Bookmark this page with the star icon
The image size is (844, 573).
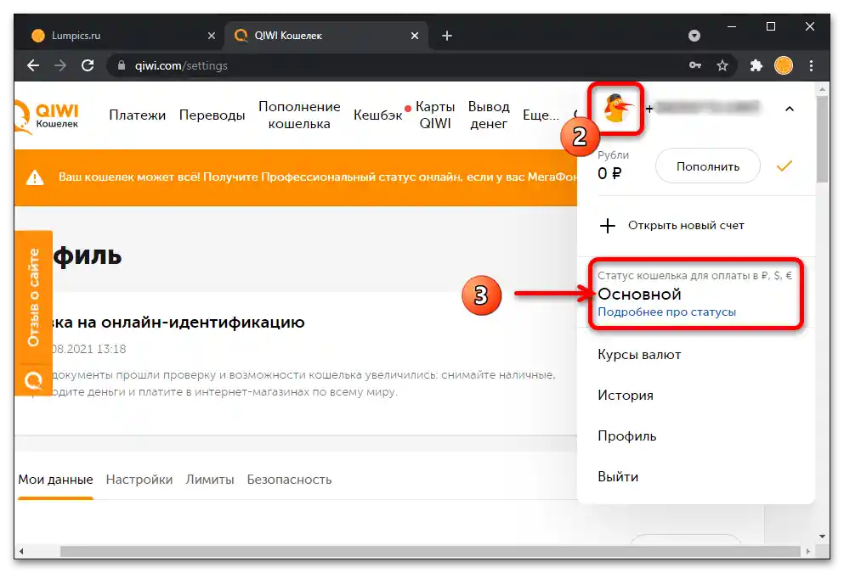(722, 65)
